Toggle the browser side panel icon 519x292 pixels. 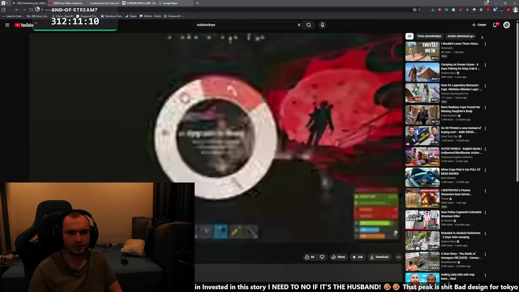point(4,10)
